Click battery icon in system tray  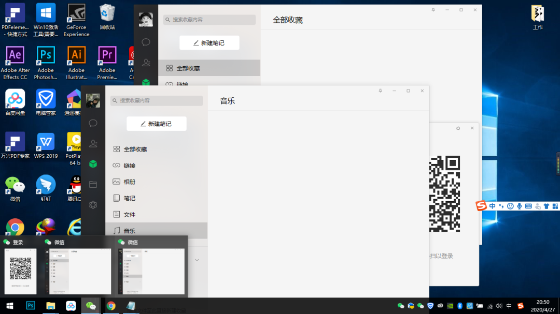[480, 306]
